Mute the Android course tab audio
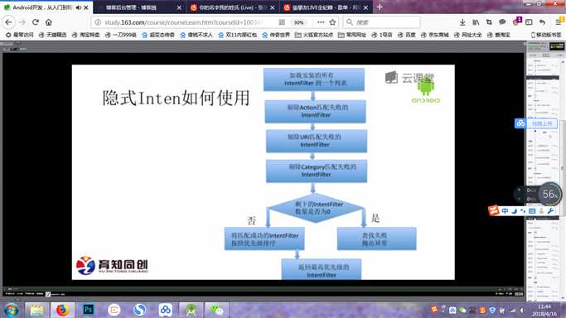The height and width of the screenshot is (318, 566). (79, 7)
